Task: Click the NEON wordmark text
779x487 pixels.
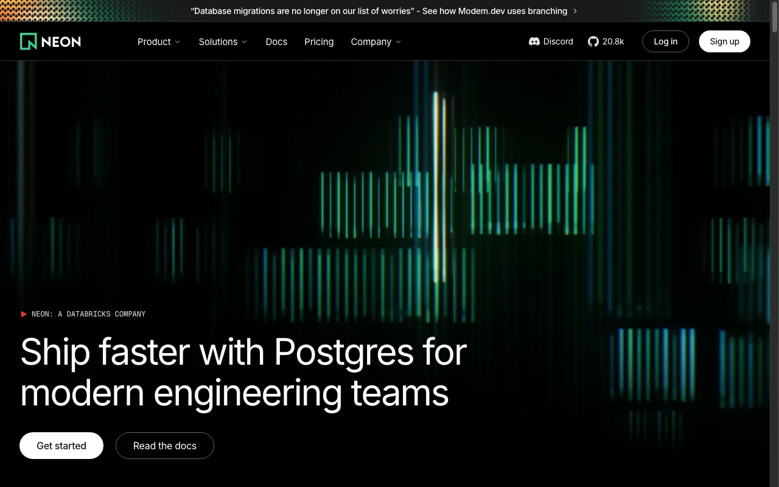Action: pos(61,41)
